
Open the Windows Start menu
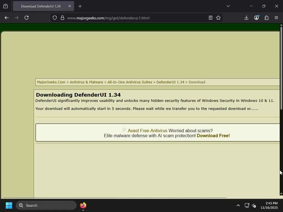[9, 205]
